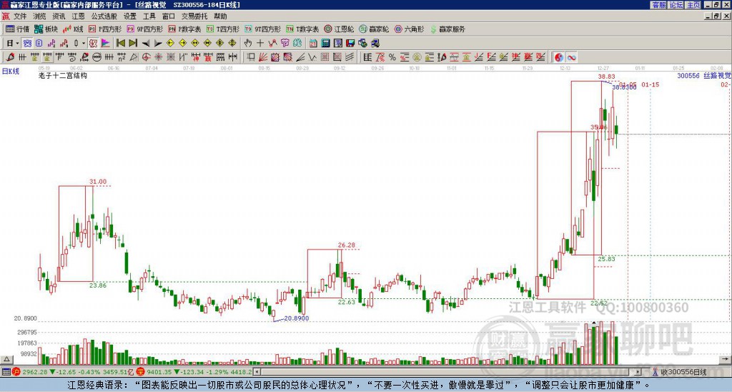Image resolution: width=732 pixels, height=392 pixels.
Task: Open the 交易委托 menu
Action: 194,16
